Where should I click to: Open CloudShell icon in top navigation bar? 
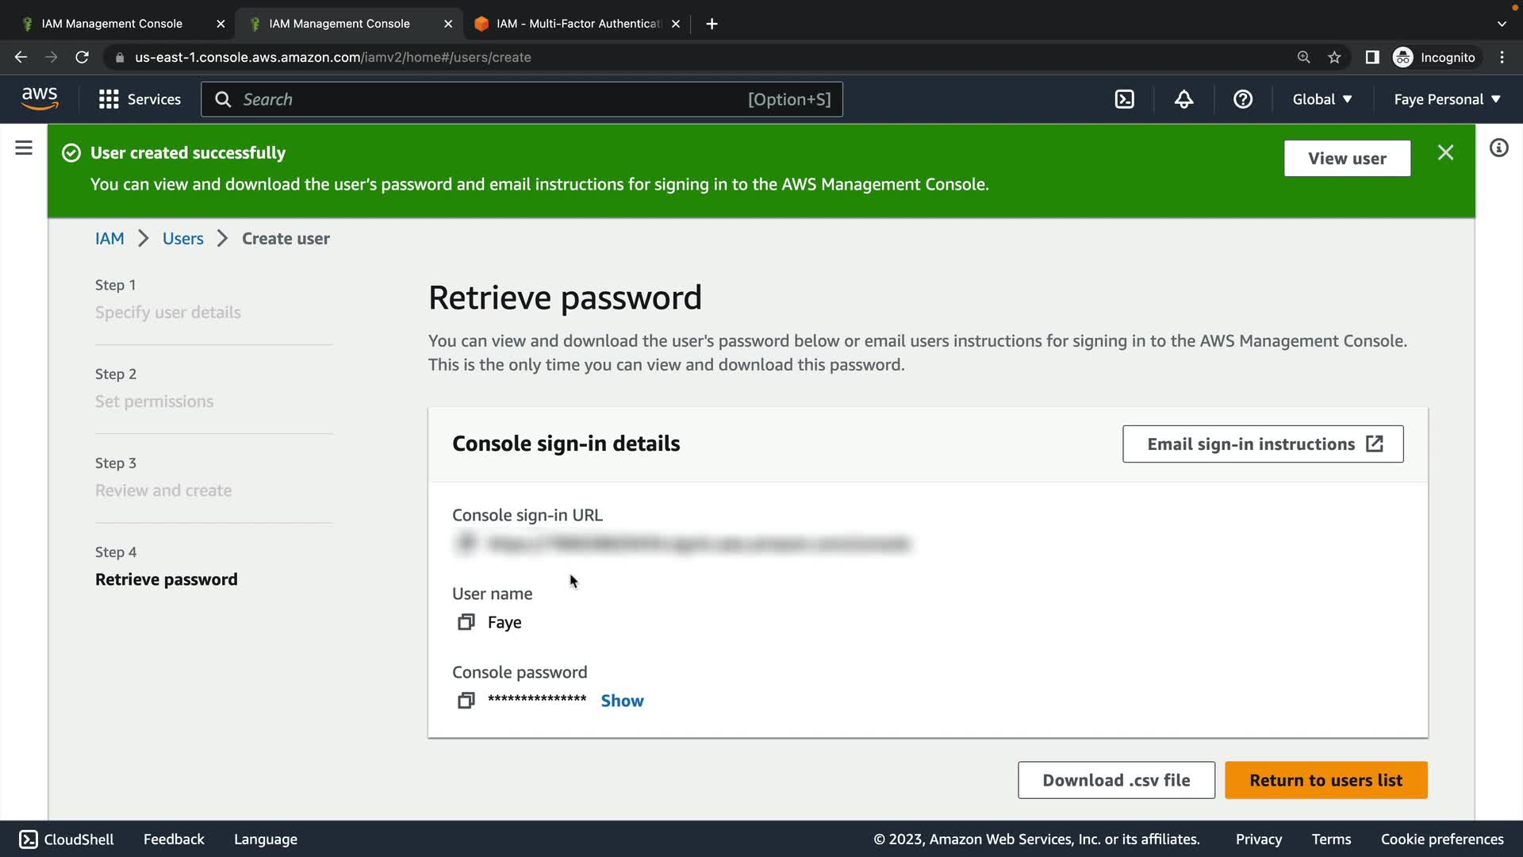1124,99
